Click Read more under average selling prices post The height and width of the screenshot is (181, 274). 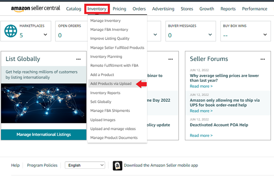[201, 86]
